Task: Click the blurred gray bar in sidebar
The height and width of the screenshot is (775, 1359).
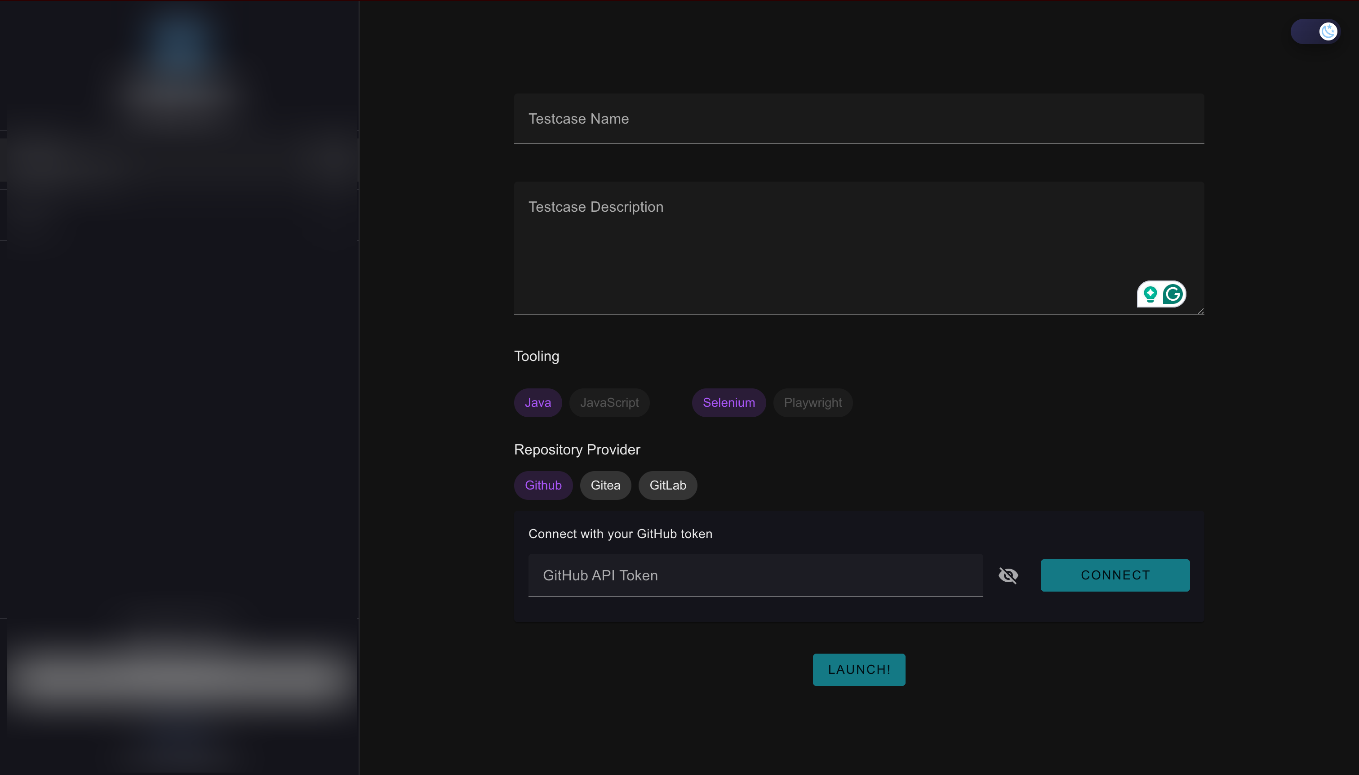Action: (181, 677)
